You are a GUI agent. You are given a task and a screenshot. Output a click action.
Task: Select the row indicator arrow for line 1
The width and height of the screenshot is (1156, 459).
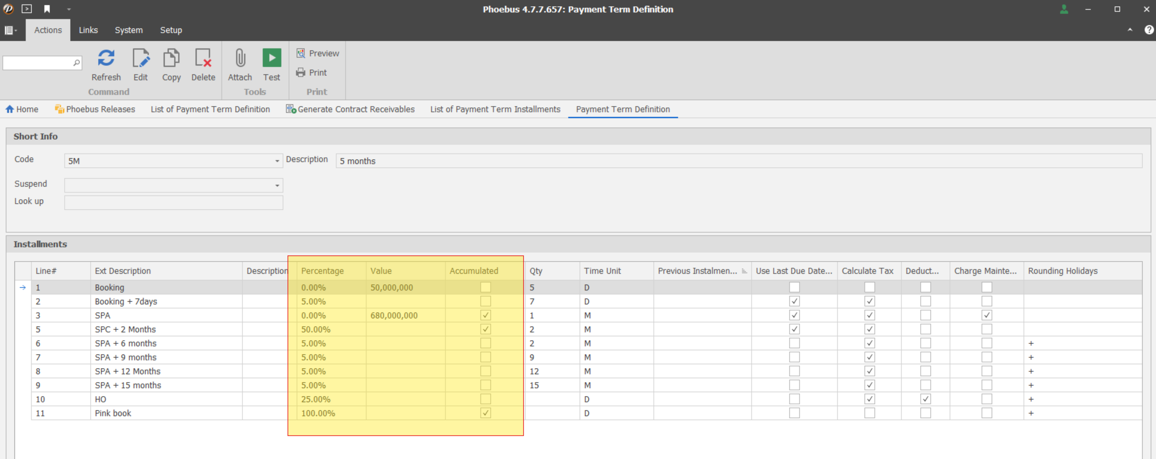click(23, 287)
